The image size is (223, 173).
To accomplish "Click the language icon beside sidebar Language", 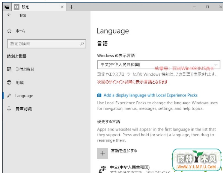I will [9, 96].
